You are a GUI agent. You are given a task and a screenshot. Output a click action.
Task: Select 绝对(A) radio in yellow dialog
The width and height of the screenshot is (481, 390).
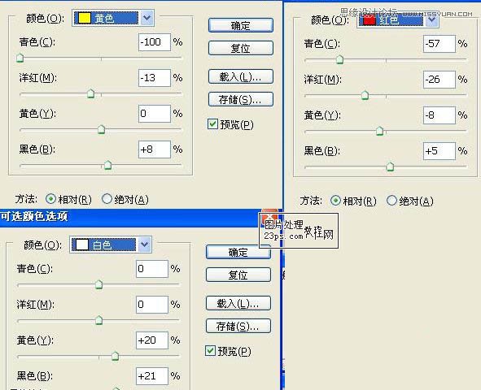(x=107, y=199)
